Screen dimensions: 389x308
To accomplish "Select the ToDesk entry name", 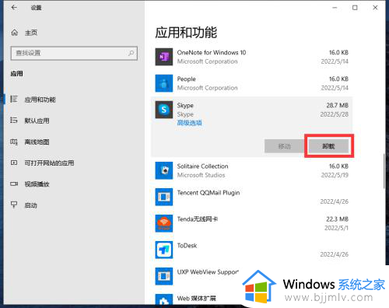I will (x=187, y=246).
